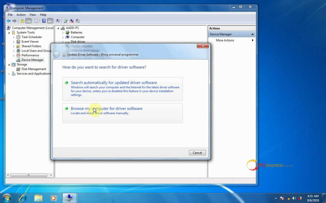
Task: Toggle Show/Hide Console Tree toolbar button
Action: tap(28, 21)
